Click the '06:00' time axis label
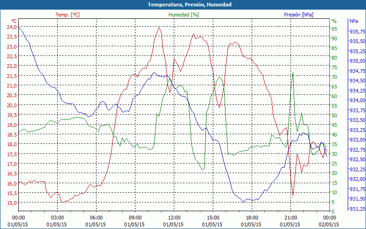This screenshot has height=229, width=366. coord(96,218)
